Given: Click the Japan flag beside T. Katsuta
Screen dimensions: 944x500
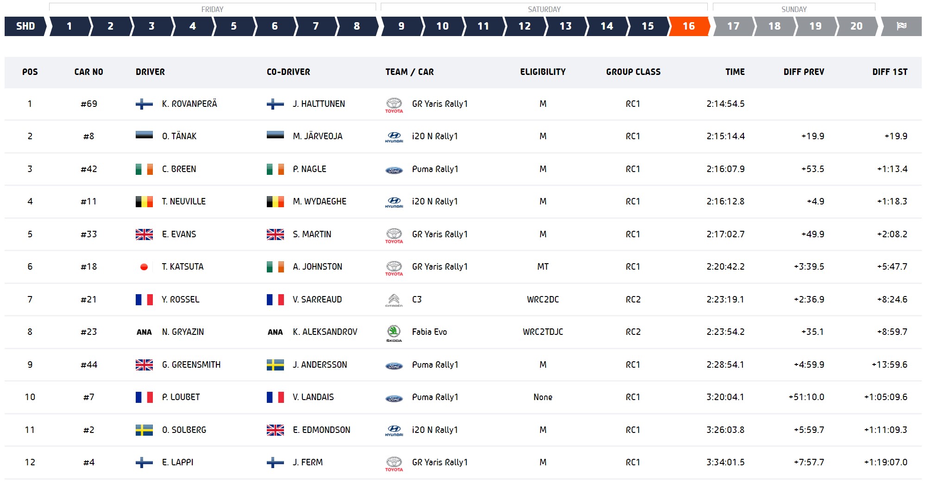Looking at the screenshot, I should point(144,267).
